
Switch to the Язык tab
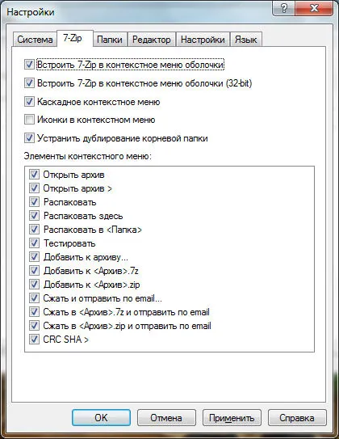(245, 39)
